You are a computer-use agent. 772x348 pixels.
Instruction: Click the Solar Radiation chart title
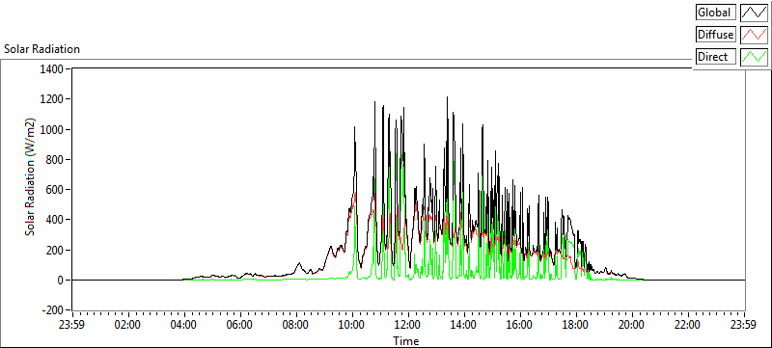click(41, 49)
